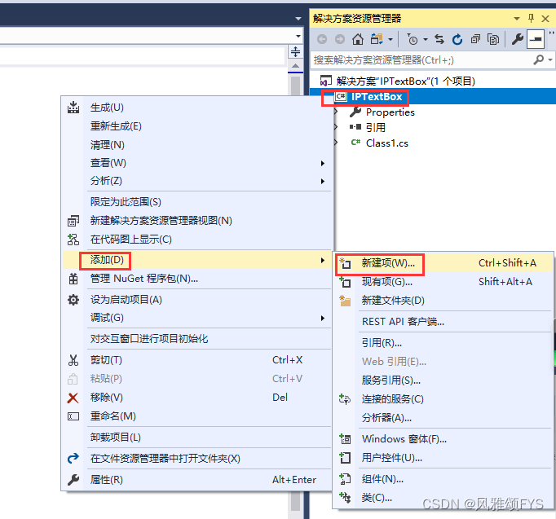Screen dimensions: 556x519
Task: Click the collapse all icon
Action: (475, 39)
